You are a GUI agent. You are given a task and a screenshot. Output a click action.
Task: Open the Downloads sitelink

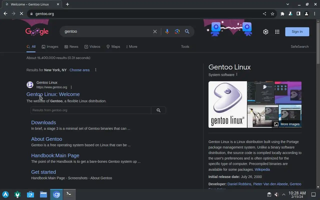43,122
